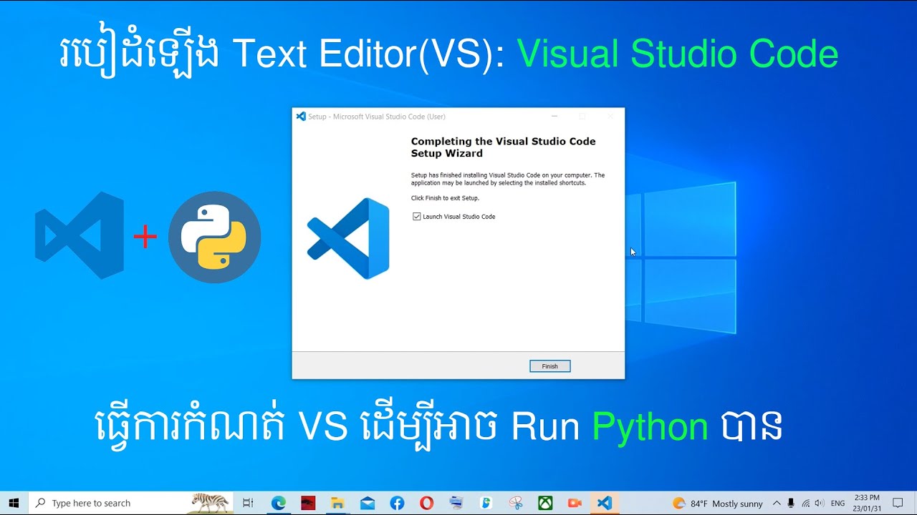Open the computer-monitor app icon after Opera
The height and width of the screenshot is (515, 917).
coord(456,504)
